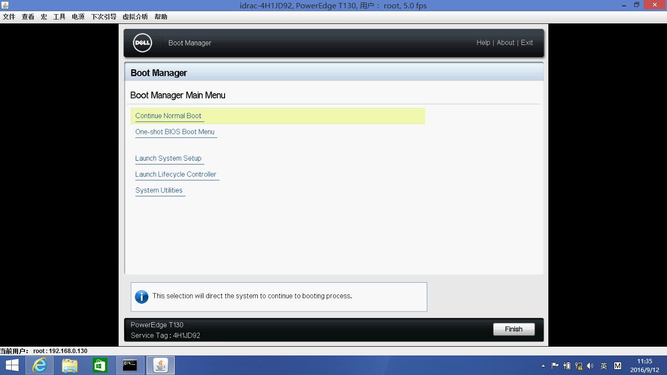Screen dimensions: 667x375
Task: Open the 虚拟介质 menu
Action: click(x=135, y=17)
